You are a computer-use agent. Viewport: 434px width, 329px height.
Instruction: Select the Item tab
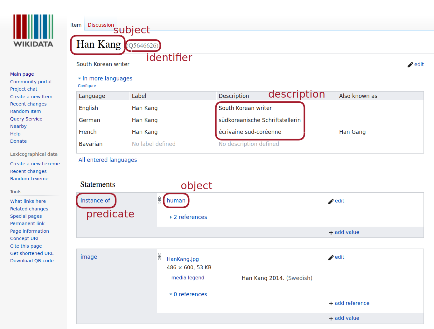(x=76, y=25)
